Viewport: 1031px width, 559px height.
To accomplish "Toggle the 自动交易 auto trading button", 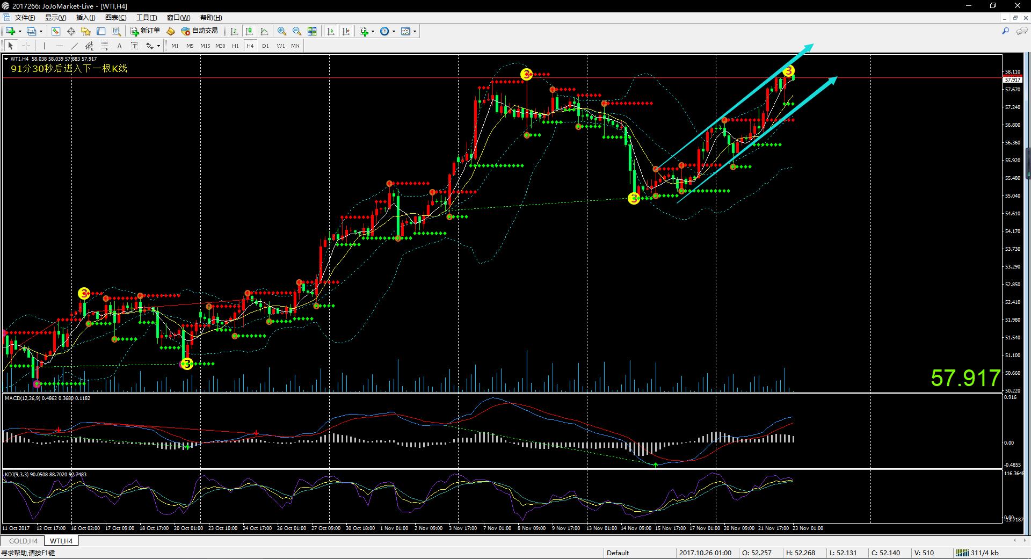I will tap(200, 31).
